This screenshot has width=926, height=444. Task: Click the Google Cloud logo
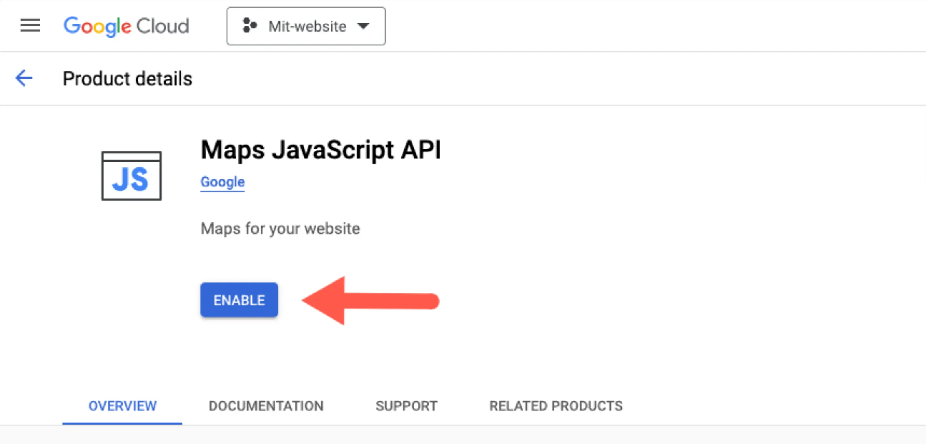[126, 26]
